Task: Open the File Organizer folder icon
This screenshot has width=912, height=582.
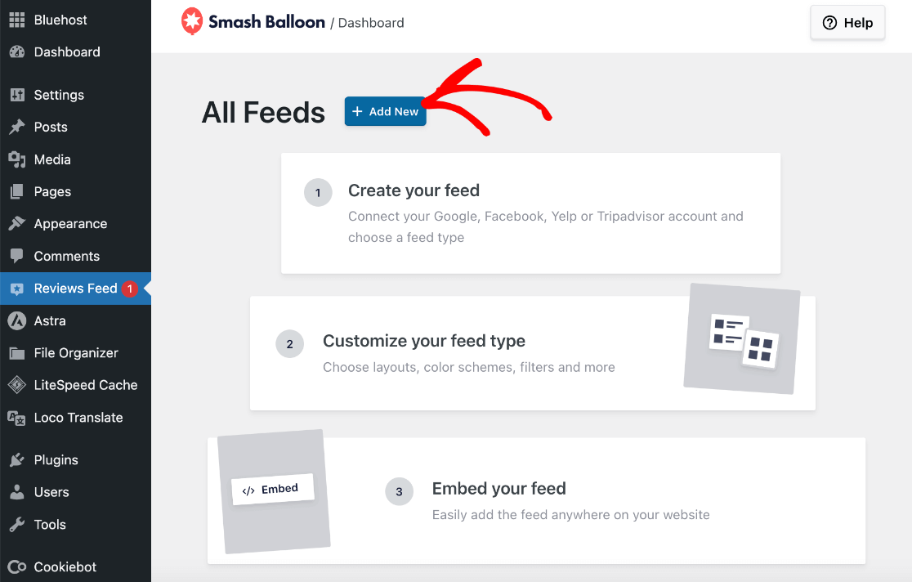Action: pyautogui.click(x=16, y=352)
